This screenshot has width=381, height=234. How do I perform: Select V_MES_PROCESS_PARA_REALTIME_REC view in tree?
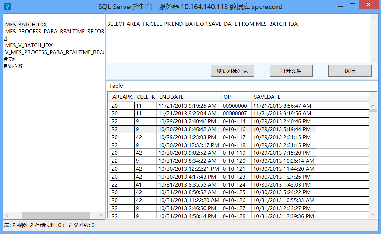pos(55,52)
